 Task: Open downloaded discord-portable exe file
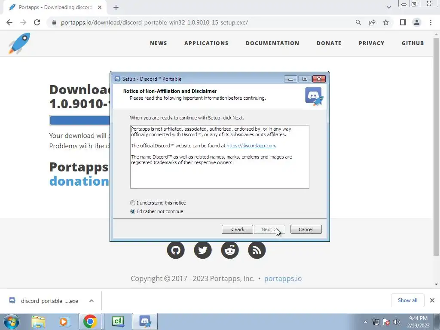pos(44,301)
